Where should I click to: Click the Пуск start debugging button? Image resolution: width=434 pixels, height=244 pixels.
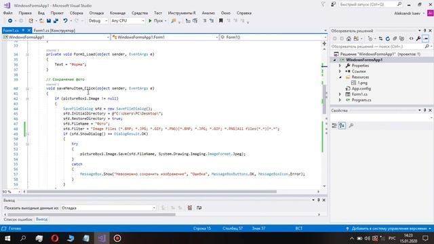point(156,21)
